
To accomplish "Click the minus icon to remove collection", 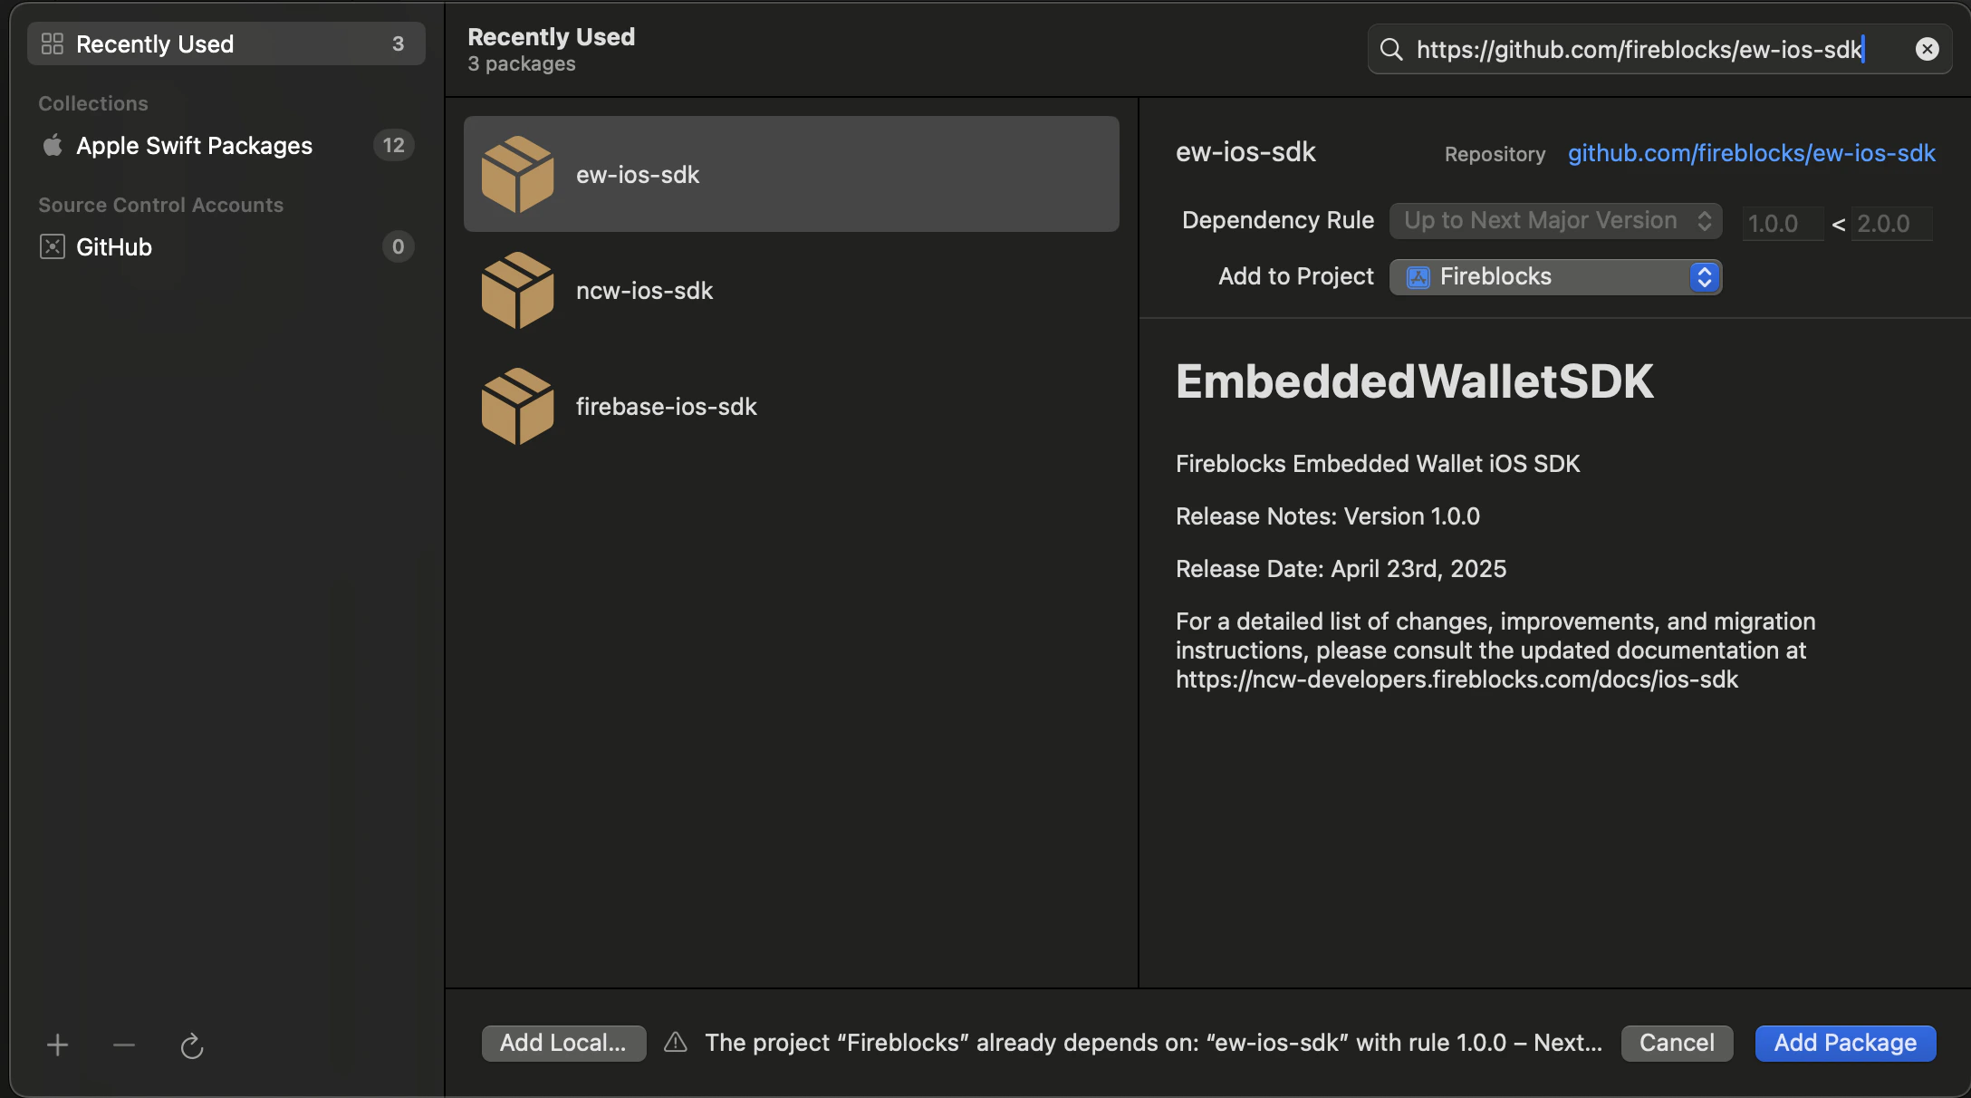I will [x=124, y=1045].
